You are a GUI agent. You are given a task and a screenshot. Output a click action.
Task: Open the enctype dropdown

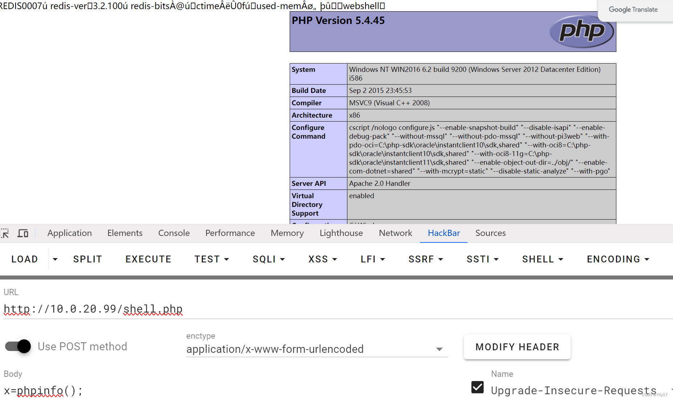[x=317, y=349]
